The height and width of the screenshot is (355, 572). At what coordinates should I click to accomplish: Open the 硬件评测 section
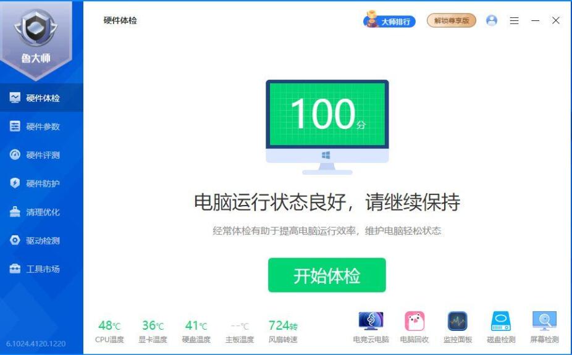pyautogui.click(x=41, y=155)
